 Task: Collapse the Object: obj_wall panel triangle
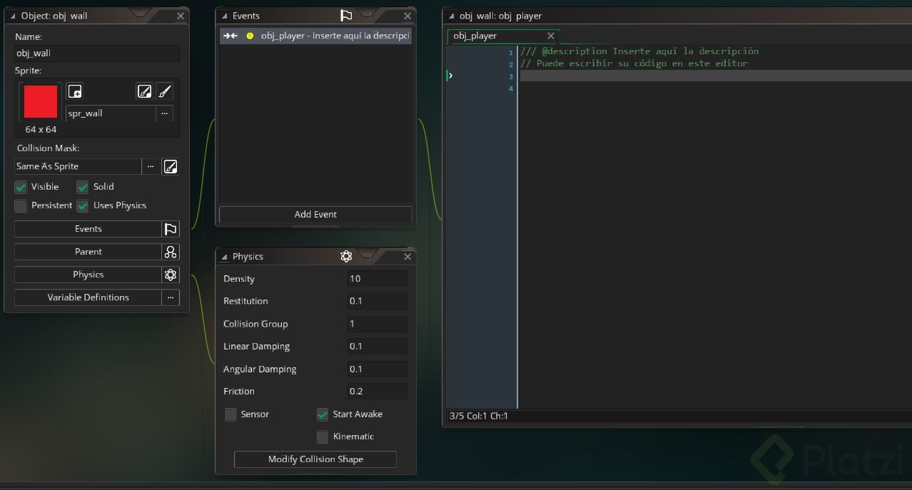coord(13,16)
